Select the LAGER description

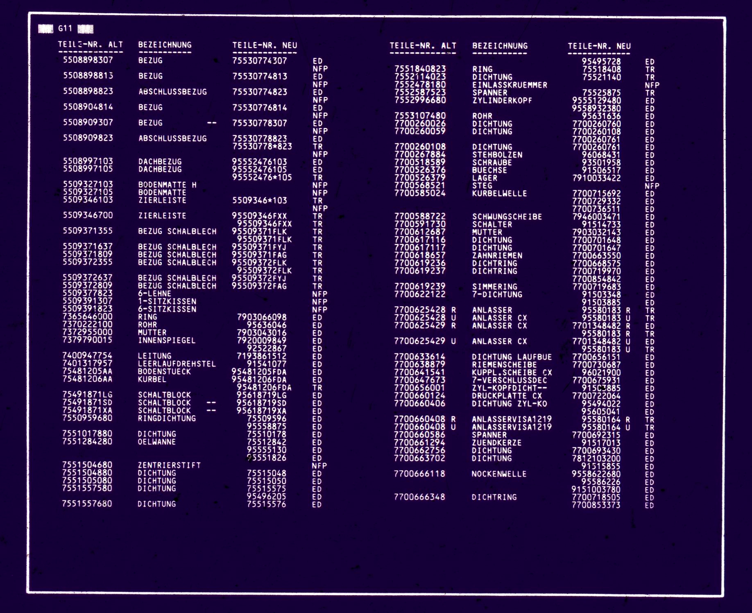(485, 178)
